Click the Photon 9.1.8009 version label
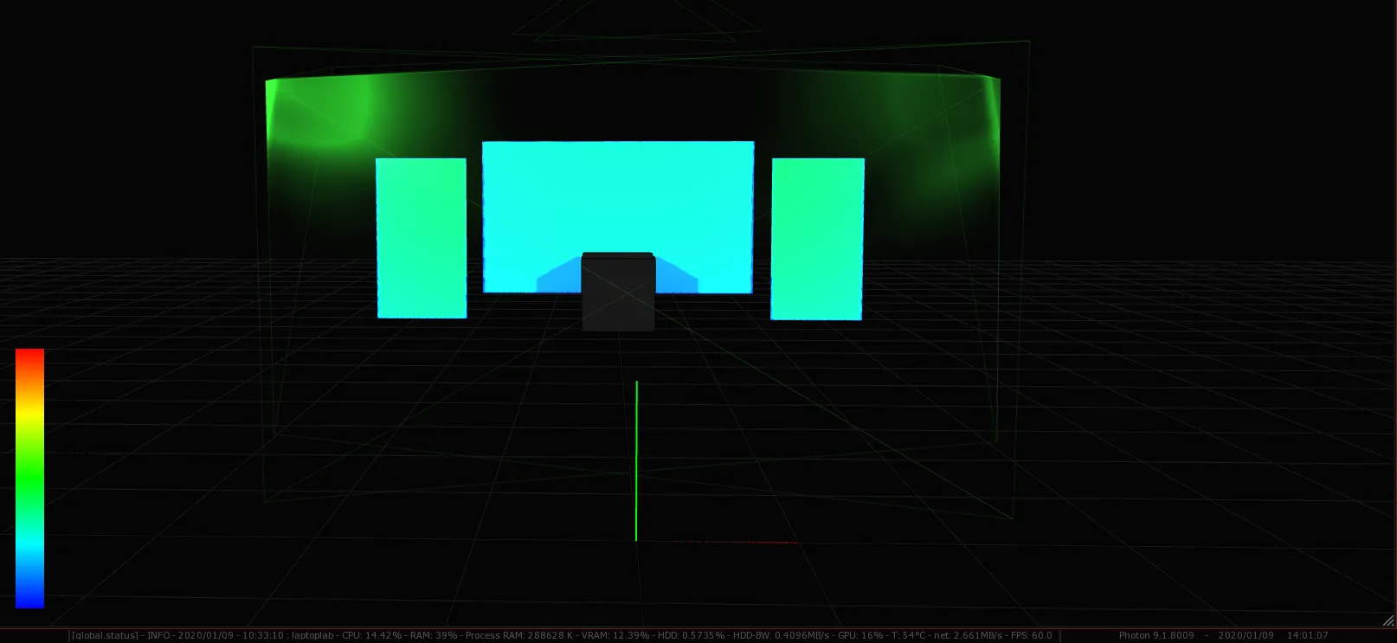 pos(1156,635)
